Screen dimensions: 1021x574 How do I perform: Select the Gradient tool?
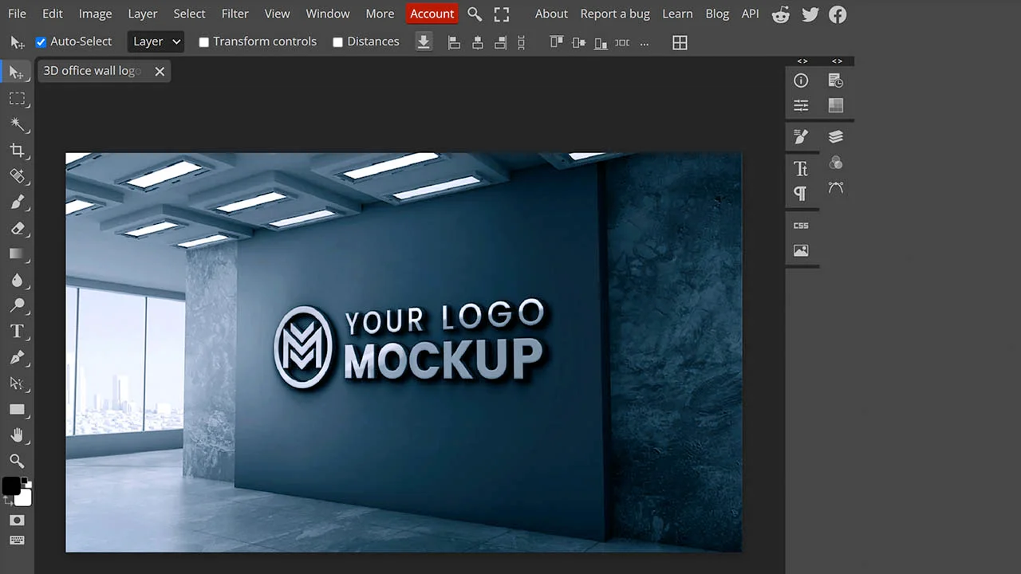[17, 254]
